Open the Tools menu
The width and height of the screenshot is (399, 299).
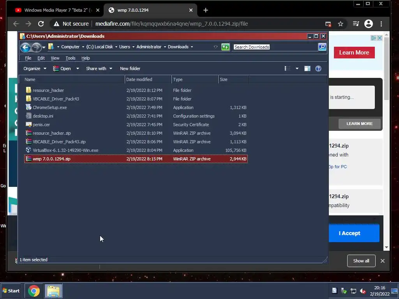coord(71,58)
